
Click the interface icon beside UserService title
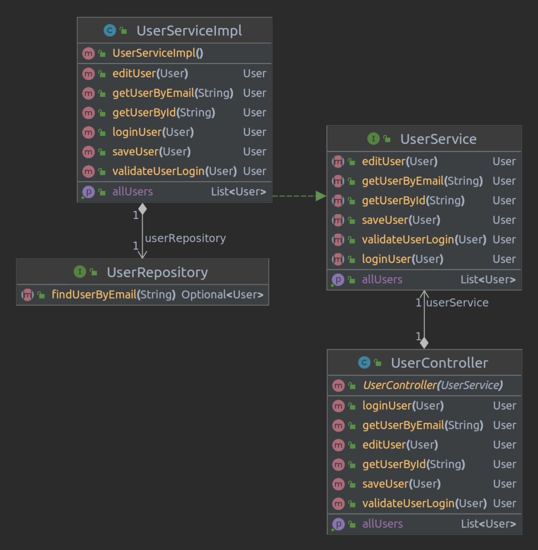tap(373, 138)
